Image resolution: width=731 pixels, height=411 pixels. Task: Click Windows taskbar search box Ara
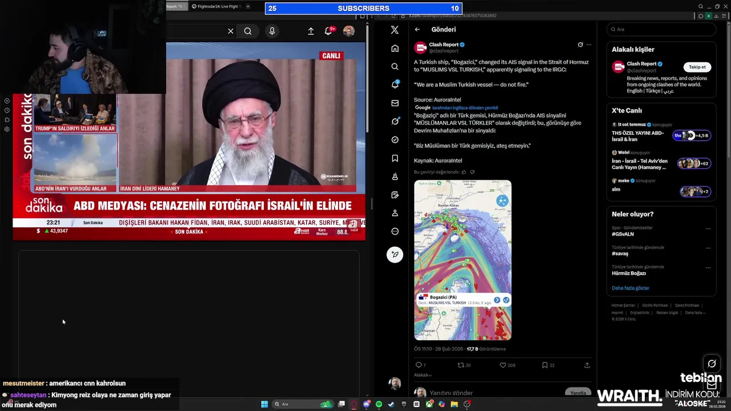303,404
